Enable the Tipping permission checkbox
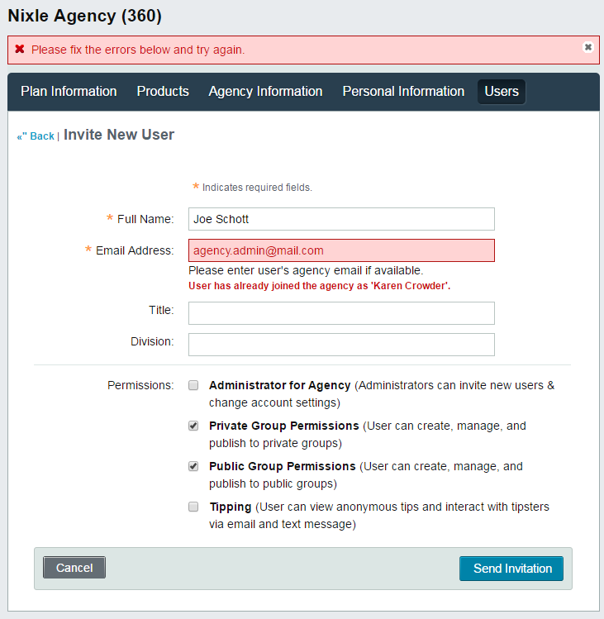The height and width of the screenshot is (619, 604). pos(193,507)
